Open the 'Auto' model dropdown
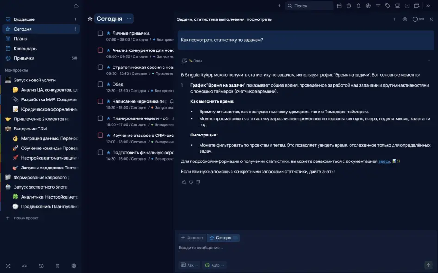 click(215, 265)
